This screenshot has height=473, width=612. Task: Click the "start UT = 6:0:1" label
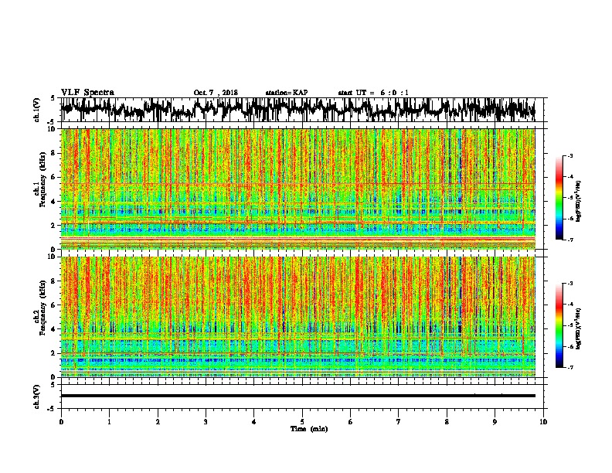373,93
